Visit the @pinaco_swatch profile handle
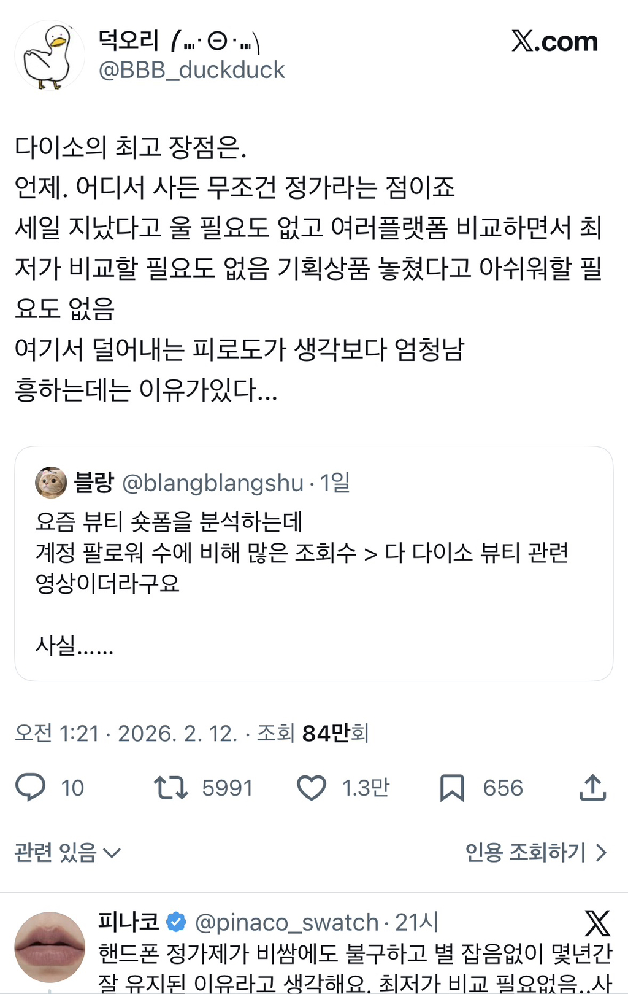 click(286, 922)
